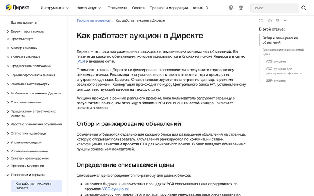Screen dimensions: 314x196
Task: Jump to Определение списываемой цены in contents
Action: [x=283, y=52]
